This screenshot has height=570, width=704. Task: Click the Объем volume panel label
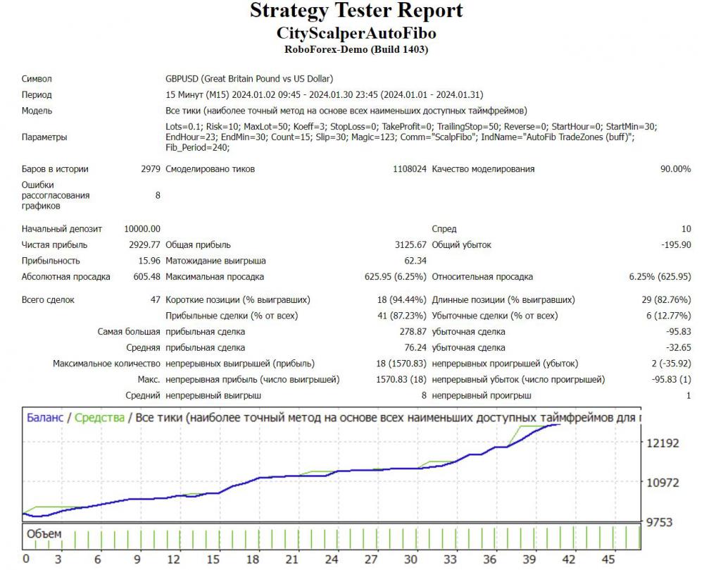[44, 534]
